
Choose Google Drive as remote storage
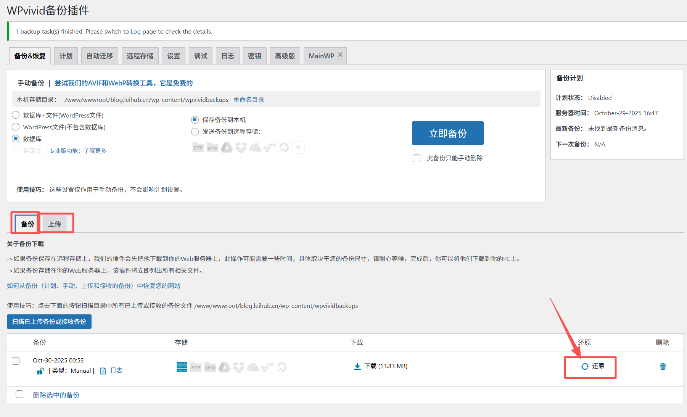tap(227, 147)
